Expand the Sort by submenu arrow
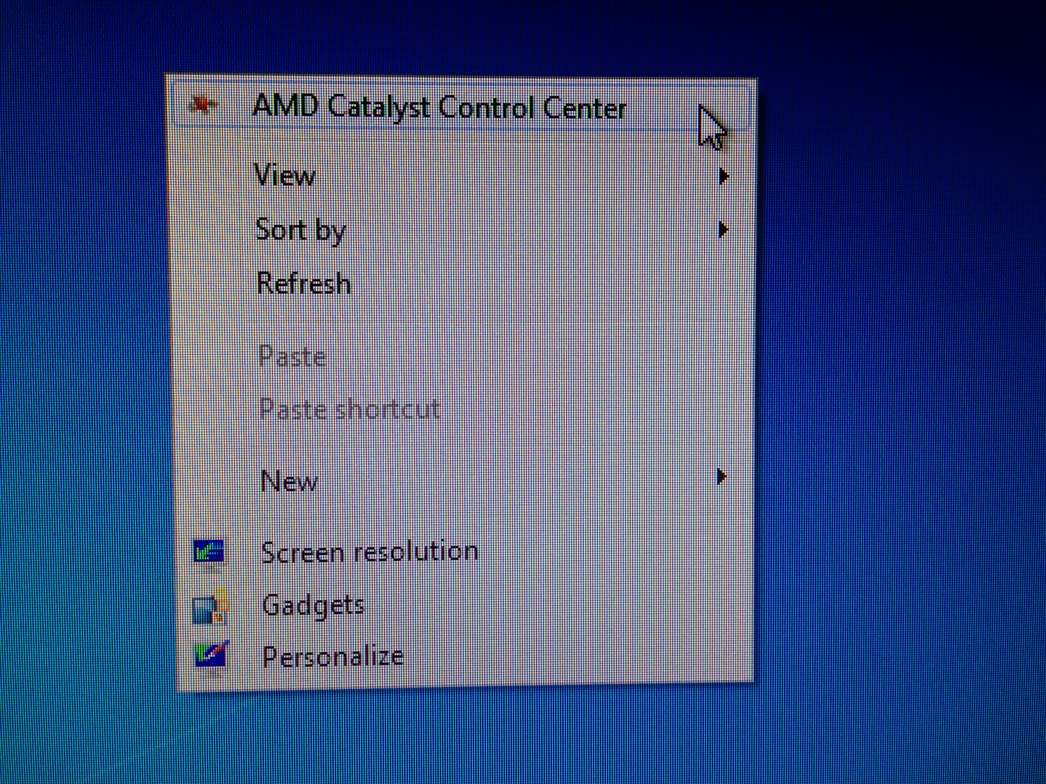 point(724,230)
